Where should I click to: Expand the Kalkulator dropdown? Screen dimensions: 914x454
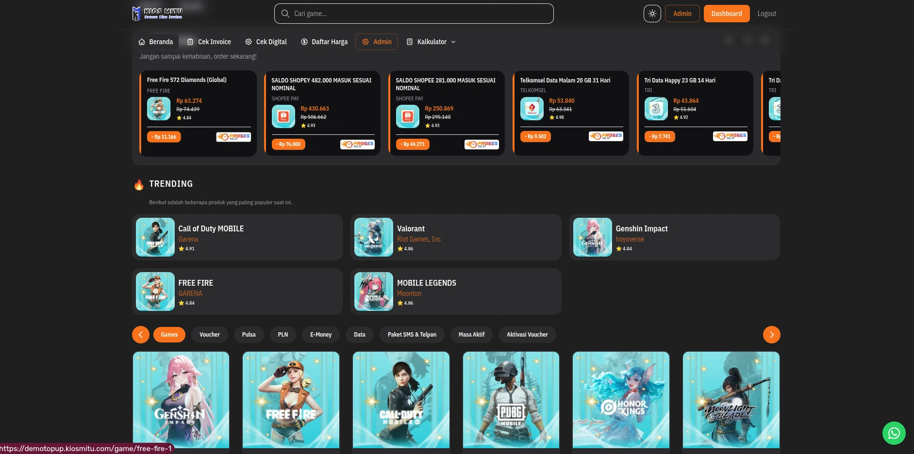point(431,42)
